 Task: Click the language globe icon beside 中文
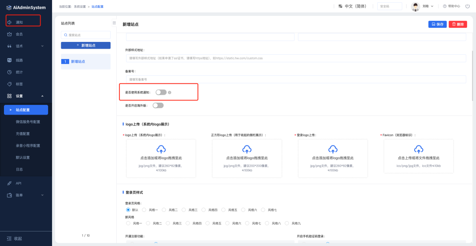[x=340, y=6]
